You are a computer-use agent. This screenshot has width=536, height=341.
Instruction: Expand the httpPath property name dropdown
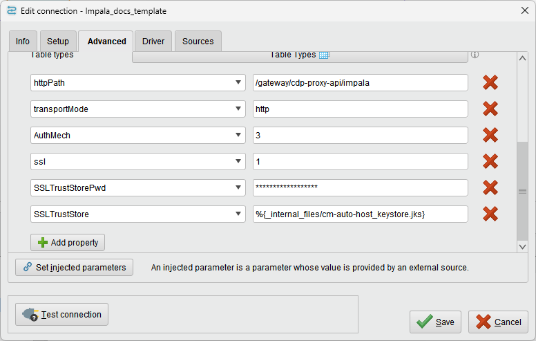[x=237, y=83]
